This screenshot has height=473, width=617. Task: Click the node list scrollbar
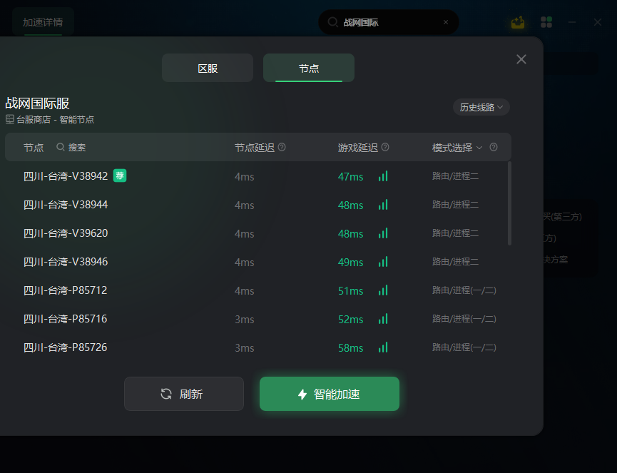[x=509, y=203]
